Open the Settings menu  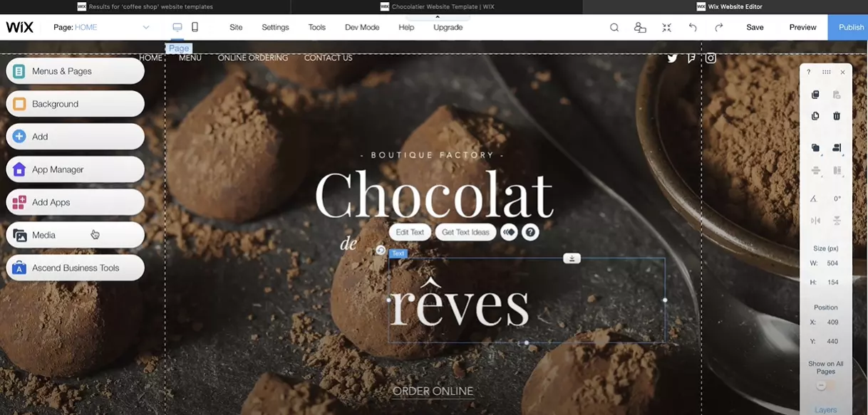coord(275,27)
